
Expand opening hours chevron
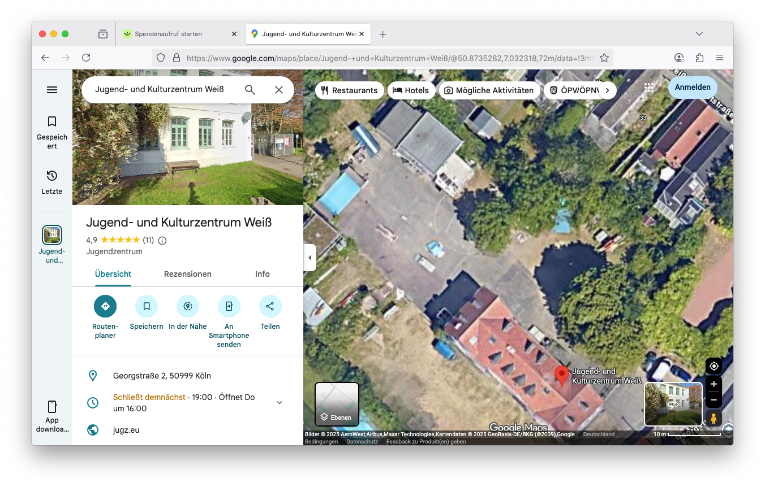click(280, 402)
